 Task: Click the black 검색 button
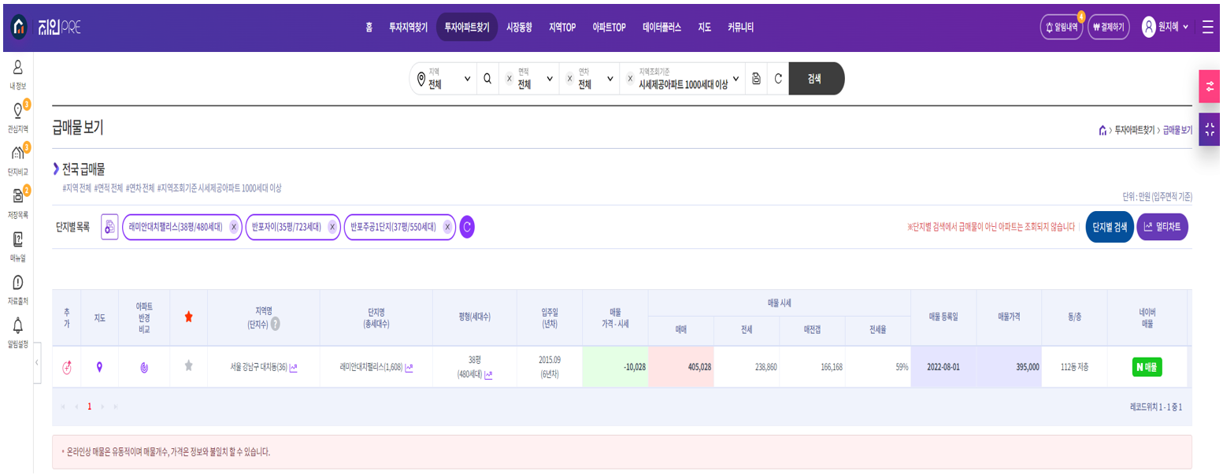816,79
